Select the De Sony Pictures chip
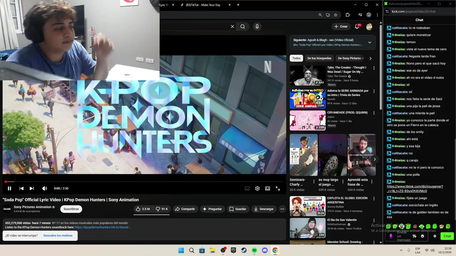The height and width of the screenshot is (256, 456). 351,58
